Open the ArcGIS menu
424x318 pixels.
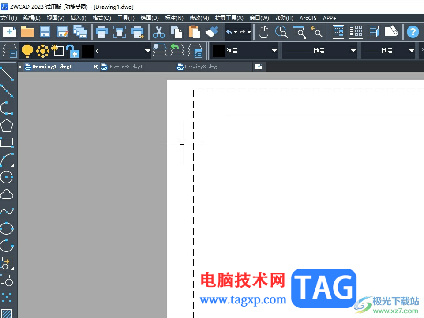click(308, 18)
